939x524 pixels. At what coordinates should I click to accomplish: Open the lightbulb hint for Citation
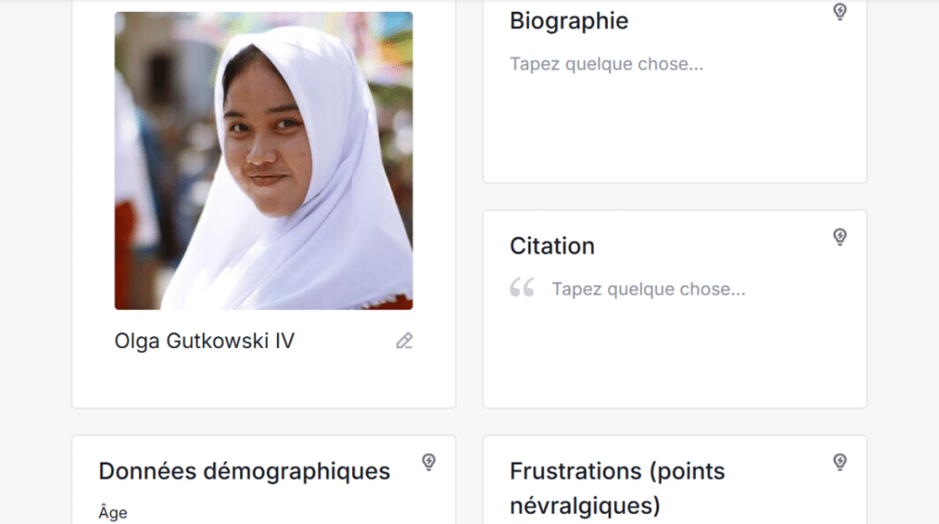840,237
